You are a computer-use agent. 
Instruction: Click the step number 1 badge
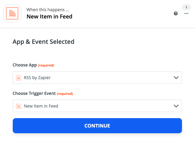coord(186,7)
